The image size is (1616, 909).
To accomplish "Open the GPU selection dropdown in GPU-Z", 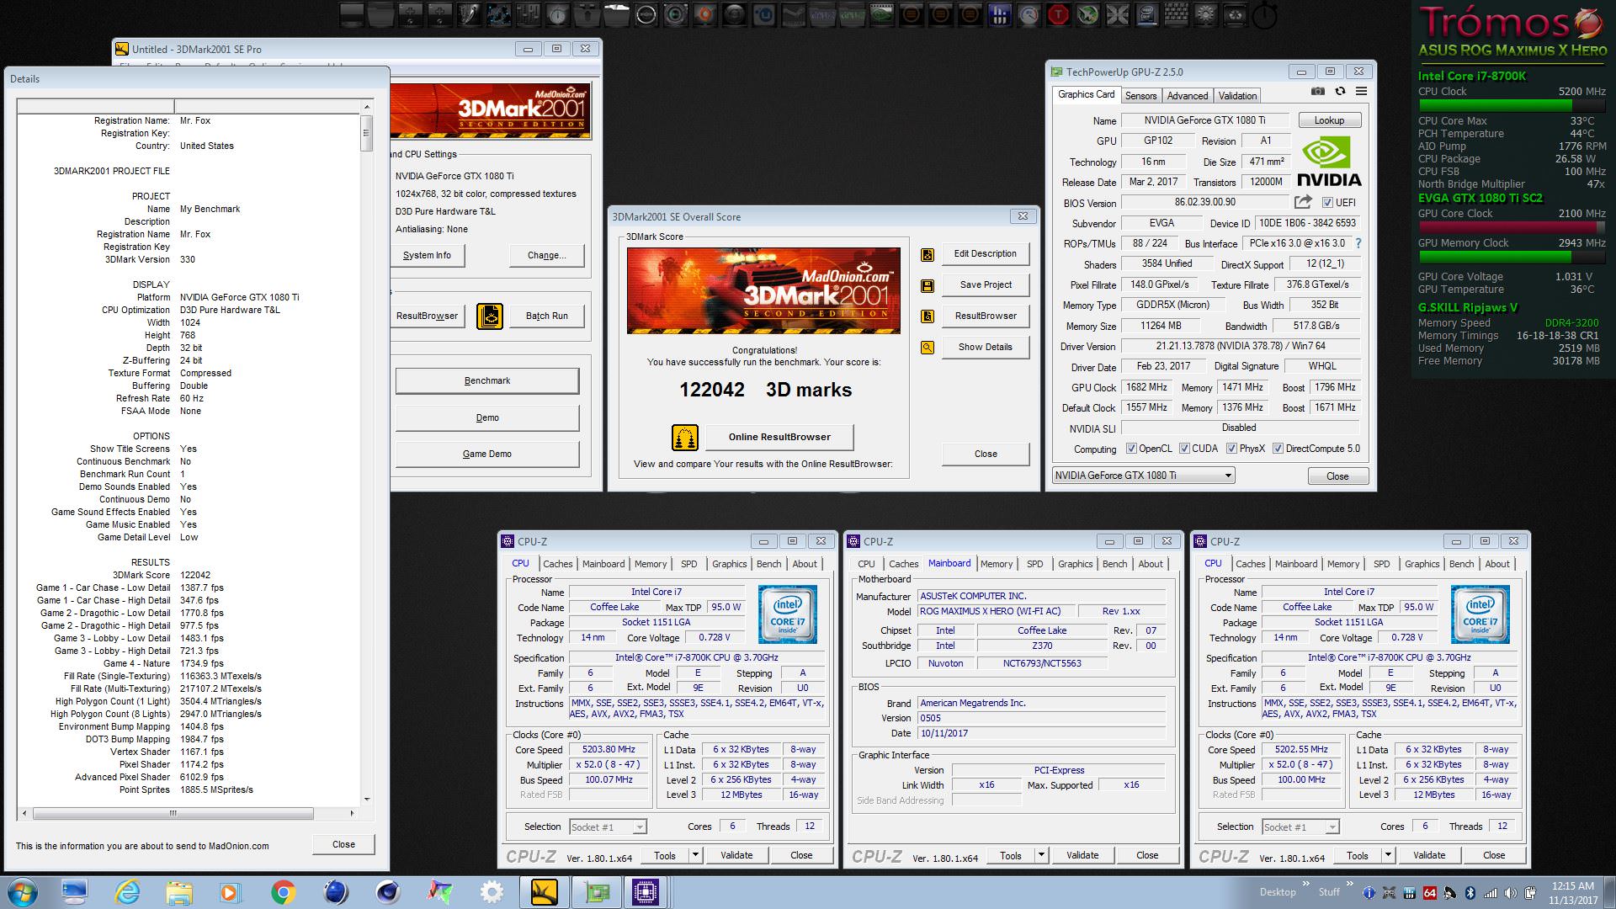I will click(x=1143, y=476).
